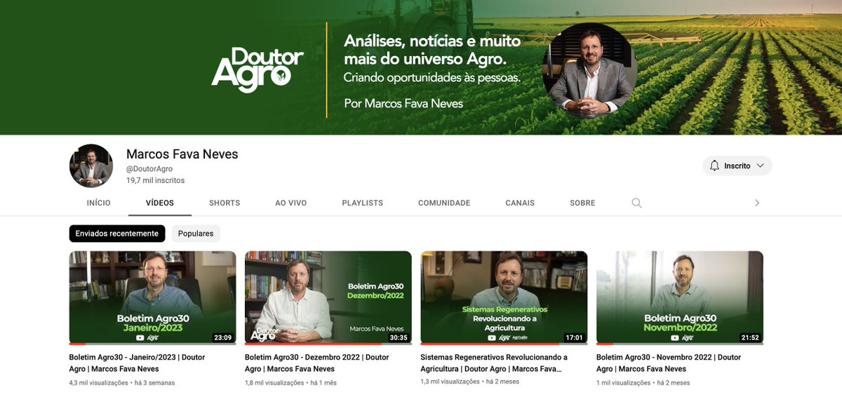Click the 30:35 duration badge
842x395 pixels.
[398, 337]
